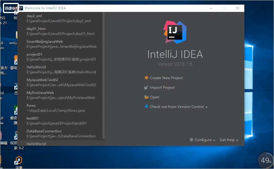Minimize the Welcome to IntelliJ IDEA window
Image resolution: width=274 pixels, height=169 pixels.
coord(211,8)
